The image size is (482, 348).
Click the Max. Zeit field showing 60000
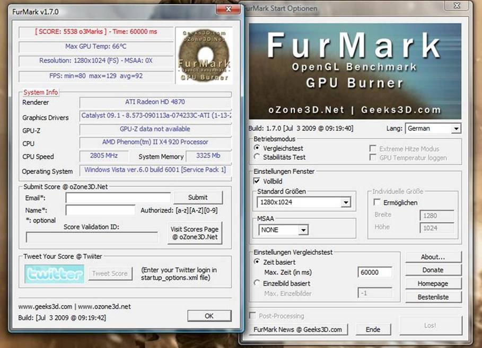(x=375, y=272)
